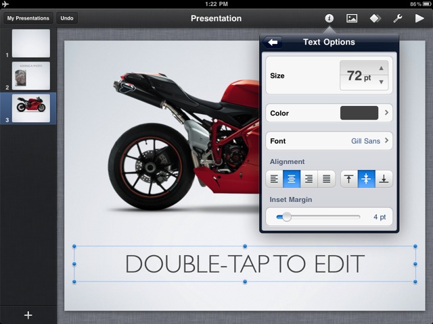Align text to bottom vertically
The height and width of the screenshot is (324, 433).
point(384,179)
